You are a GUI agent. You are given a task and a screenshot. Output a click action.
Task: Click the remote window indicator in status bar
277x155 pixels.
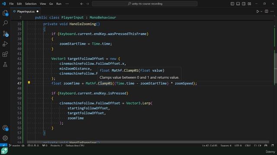[x=3, y=146]
